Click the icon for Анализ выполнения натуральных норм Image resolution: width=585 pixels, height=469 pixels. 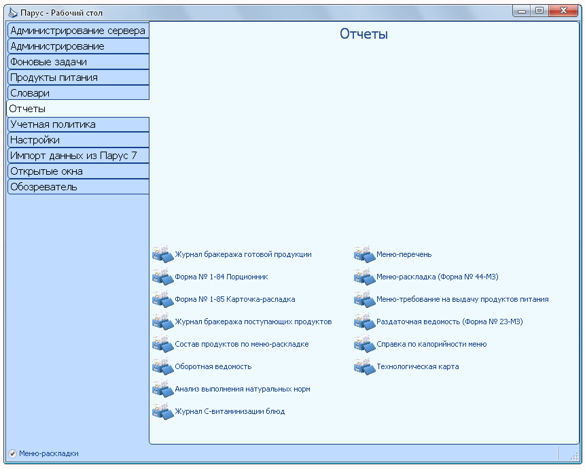(x=163, y=389)
